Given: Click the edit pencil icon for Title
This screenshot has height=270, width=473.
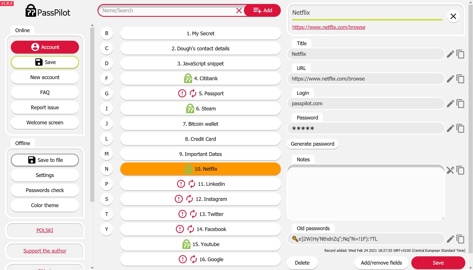Looking at the screenshot, I should (450, 54).
